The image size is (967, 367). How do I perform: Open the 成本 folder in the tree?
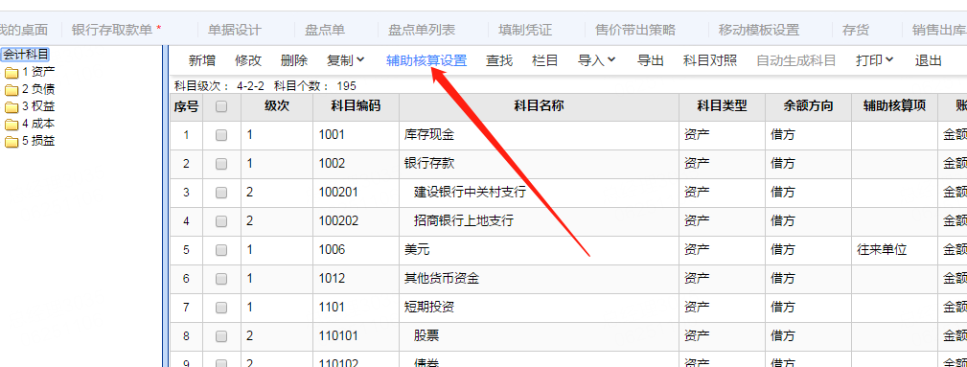point(38,124)
